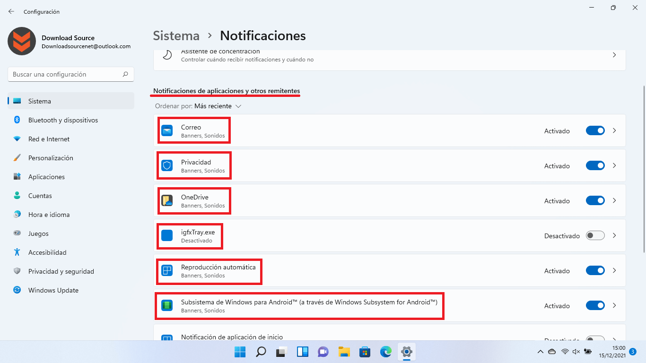Open Chat app on taskbar
This screenshot has height=363, width=646.
[323, 352]
